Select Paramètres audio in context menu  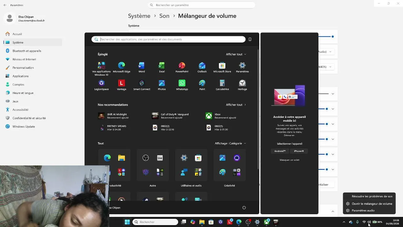click(369, 211)
